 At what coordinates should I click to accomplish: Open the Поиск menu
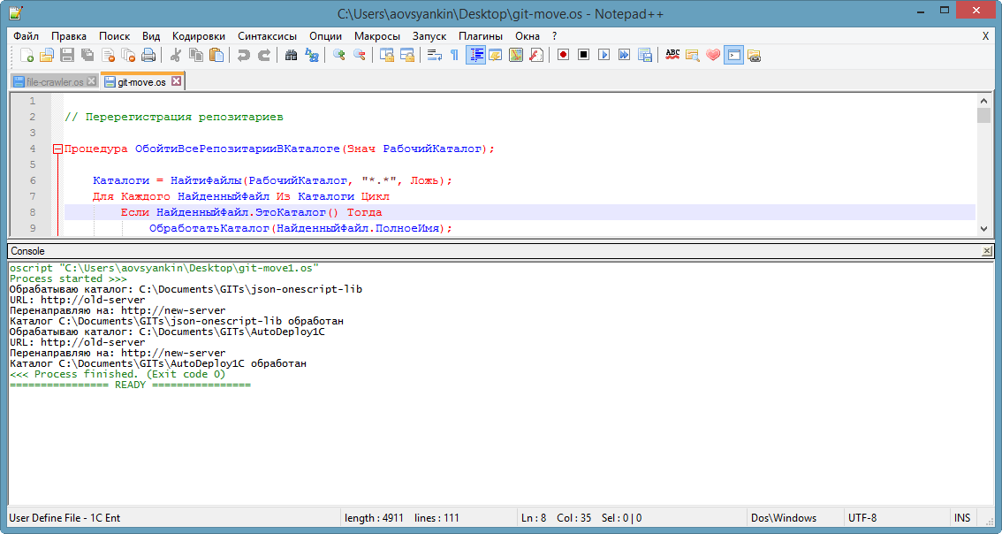pos(114,36)
